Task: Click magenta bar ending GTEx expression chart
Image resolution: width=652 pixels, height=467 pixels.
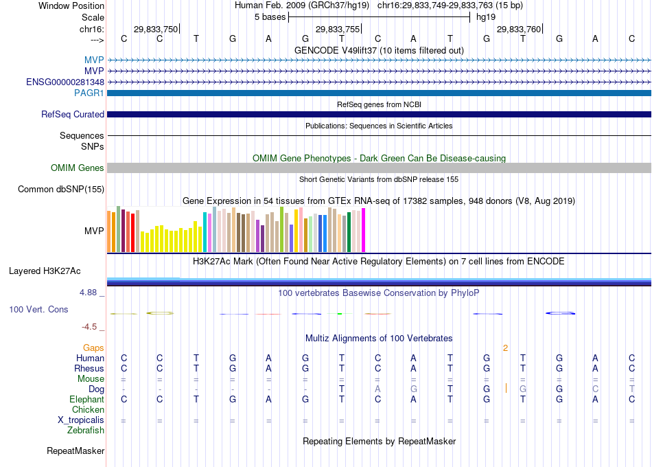Action: pos(364,230)
